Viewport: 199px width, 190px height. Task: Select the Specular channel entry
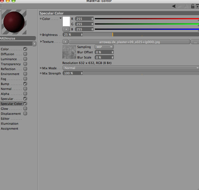[7, 99]
